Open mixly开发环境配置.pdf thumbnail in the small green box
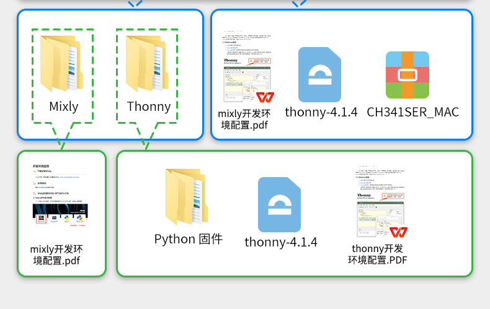 [60, 195]
